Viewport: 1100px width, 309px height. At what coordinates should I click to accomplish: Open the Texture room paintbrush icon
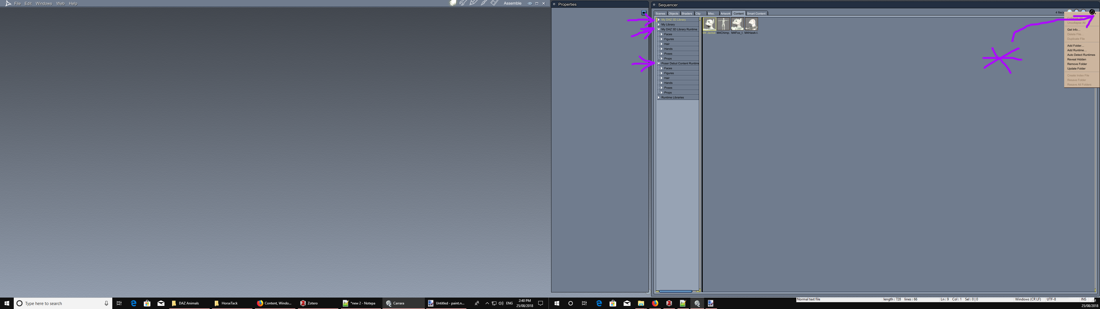click(484, 3)
